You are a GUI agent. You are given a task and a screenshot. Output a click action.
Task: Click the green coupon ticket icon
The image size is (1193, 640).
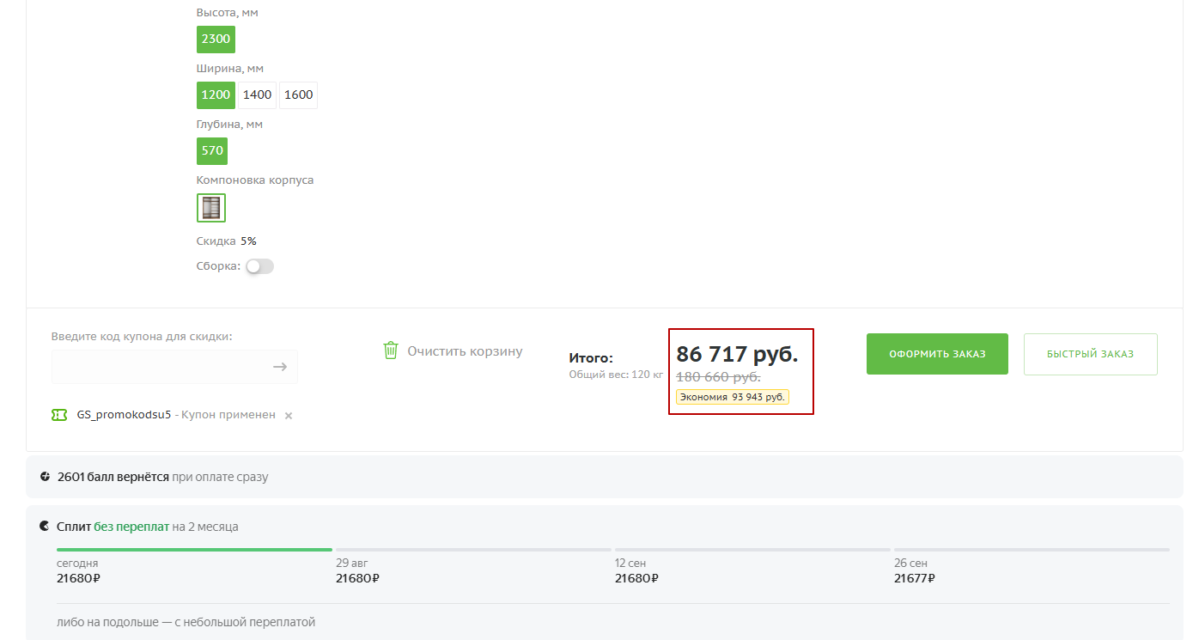pos(59,415)
